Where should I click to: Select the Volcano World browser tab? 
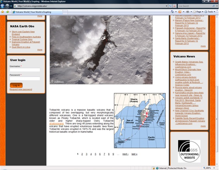tap(37, 12)
